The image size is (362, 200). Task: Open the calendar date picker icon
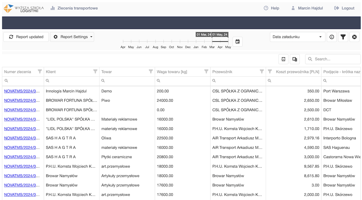click(x=237, y=42)
